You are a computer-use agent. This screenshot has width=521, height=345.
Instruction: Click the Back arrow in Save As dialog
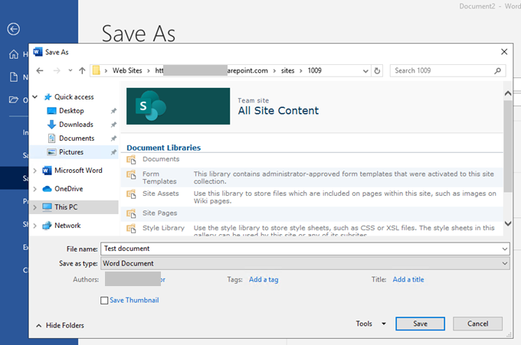(40, 70)
